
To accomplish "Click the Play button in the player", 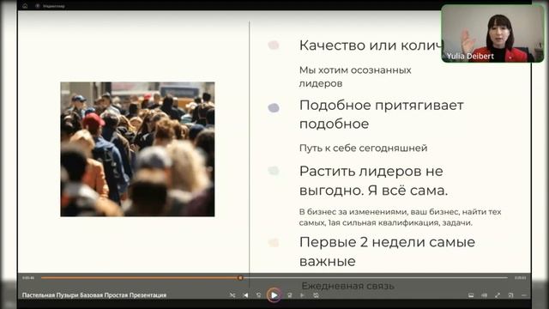I will 274,295.
